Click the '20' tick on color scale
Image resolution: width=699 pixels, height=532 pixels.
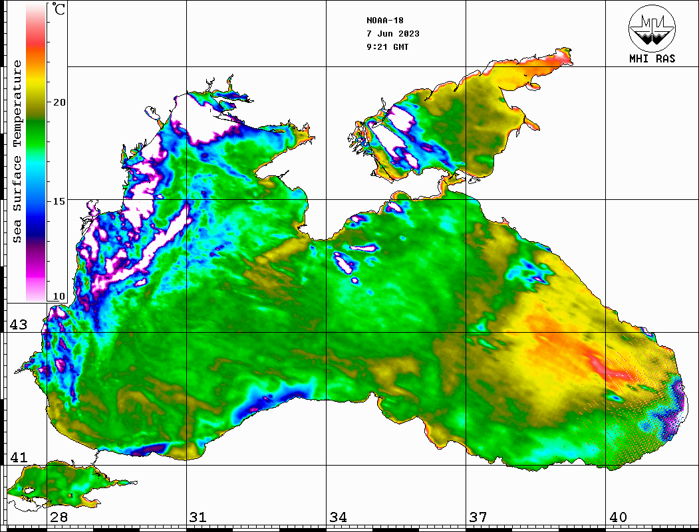[x=59, y=102]
